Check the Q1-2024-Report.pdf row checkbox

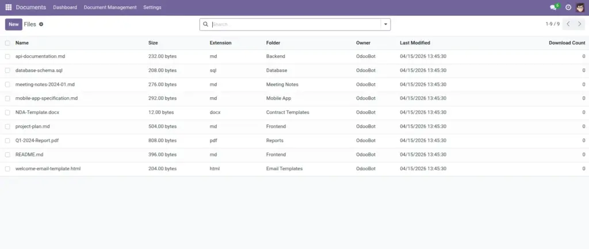point(7,141)
